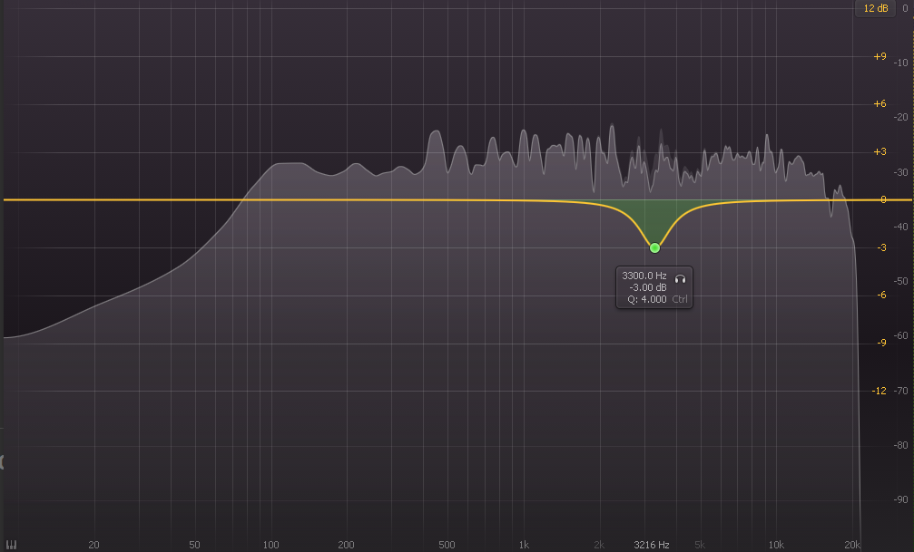Click the 1k label on frequency axis
Viewport: 914px width, 552px height.
[x=524, y=545]
